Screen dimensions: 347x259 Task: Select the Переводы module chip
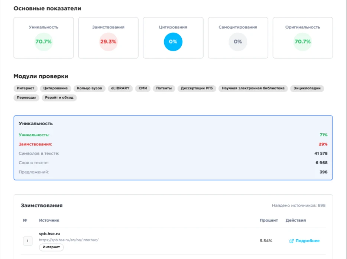tap(26, 98)
